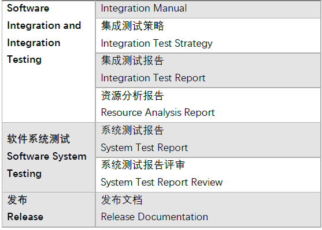The width and height of the screenshot is (322, 230).
Task: Select the Resource Analysis Report text
Action: 158,112
